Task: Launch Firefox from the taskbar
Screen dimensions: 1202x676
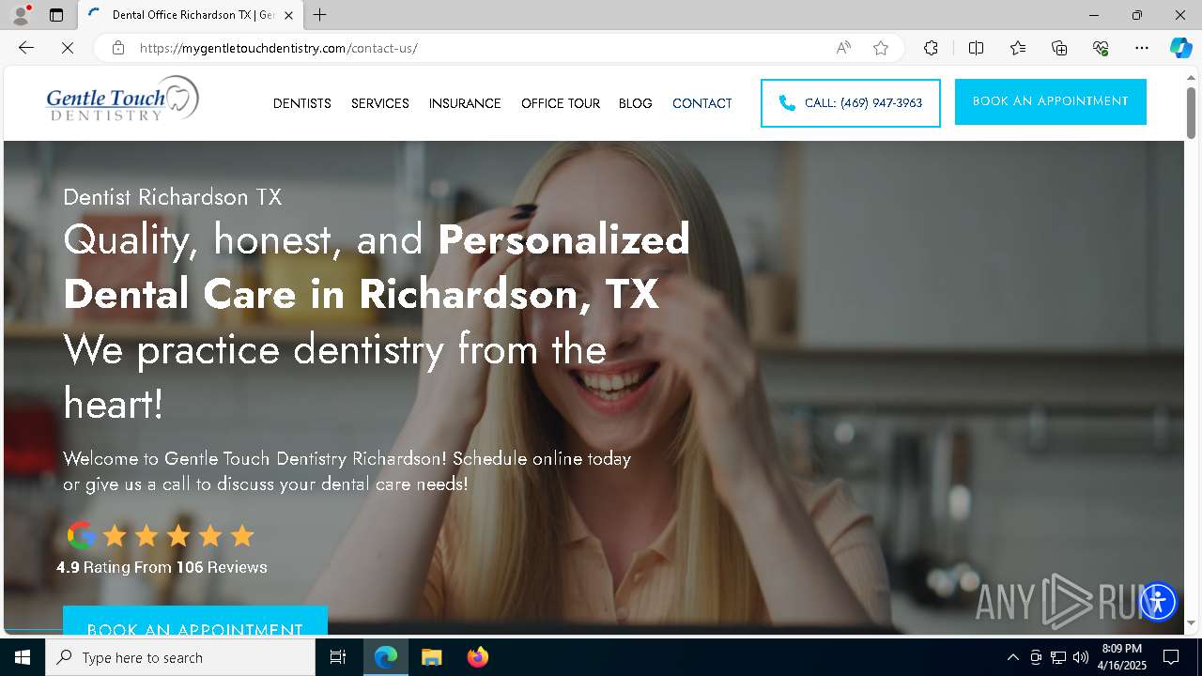Action: pos(478,657)
